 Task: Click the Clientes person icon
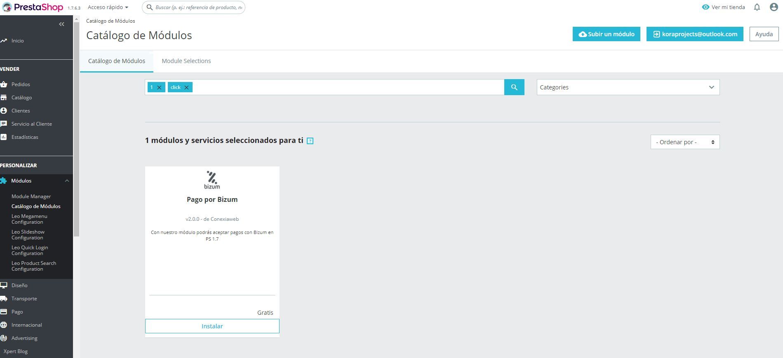[x=4, y=111]
